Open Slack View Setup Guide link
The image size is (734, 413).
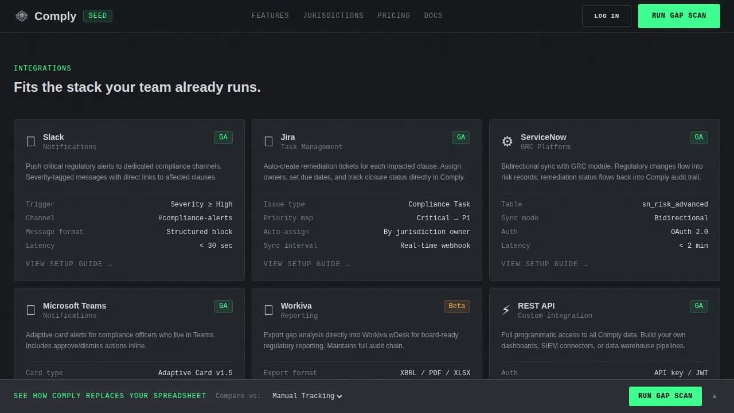(x=69, y=264)
